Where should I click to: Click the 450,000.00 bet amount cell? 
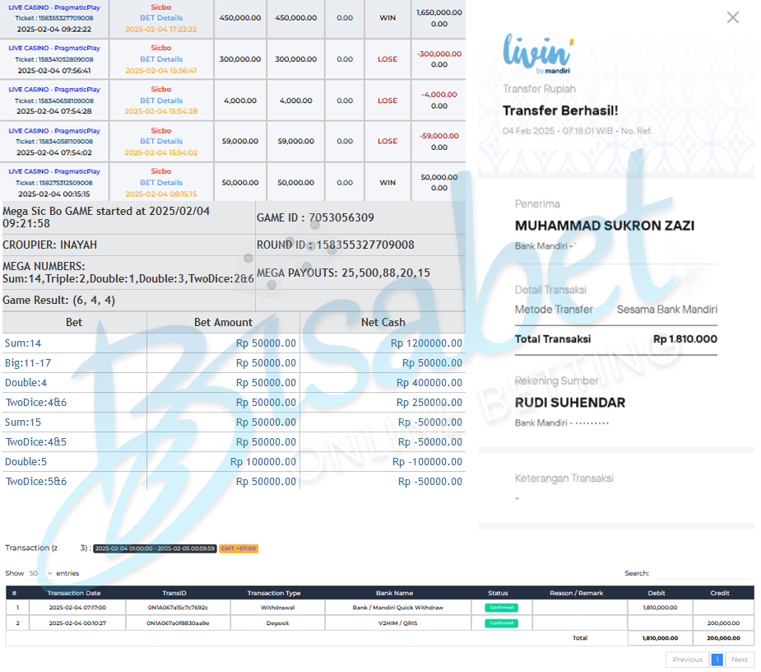pos(239,18)
